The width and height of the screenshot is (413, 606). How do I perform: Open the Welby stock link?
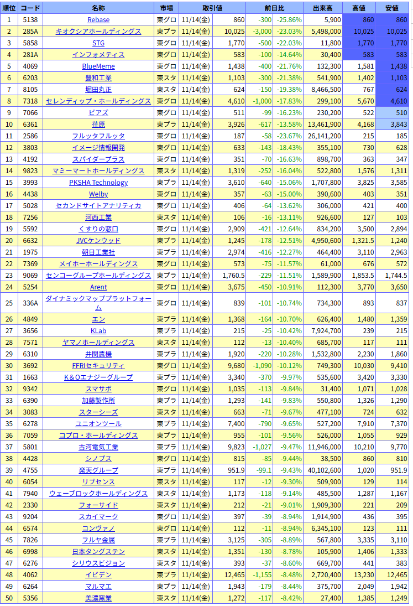point(98,194)
